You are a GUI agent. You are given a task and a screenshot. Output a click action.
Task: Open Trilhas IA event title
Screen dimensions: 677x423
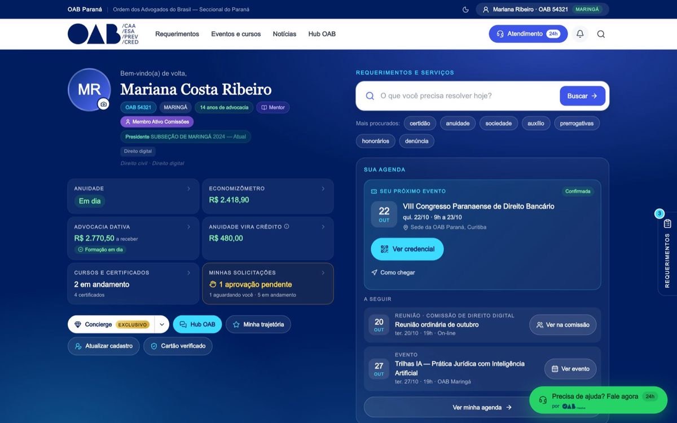click(460, 368)
